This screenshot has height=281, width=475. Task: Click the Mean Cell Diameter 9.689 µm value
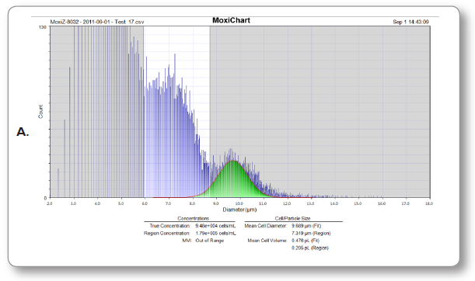point(306,226)
